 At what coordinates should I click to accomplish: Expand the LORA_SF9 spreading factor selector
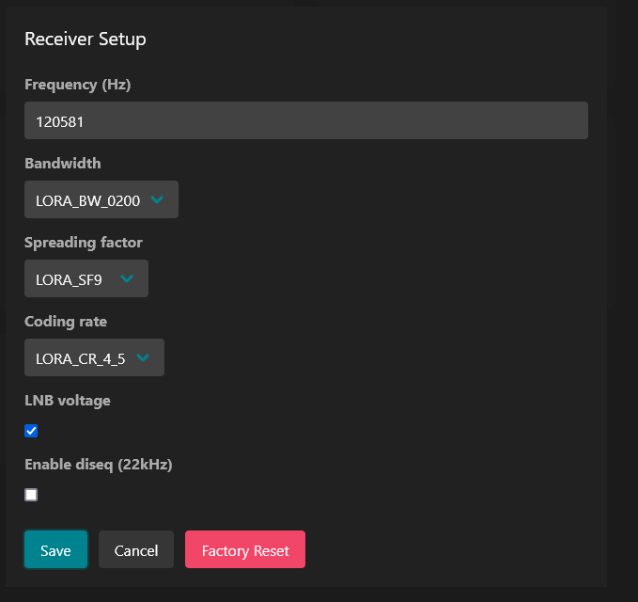[86, 278]
